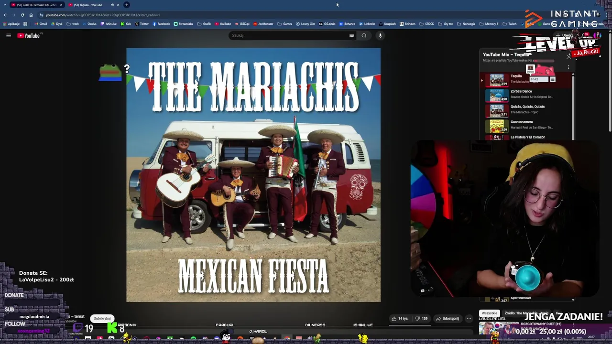Open the GG.deals bookmark

(x=327, y=24)
